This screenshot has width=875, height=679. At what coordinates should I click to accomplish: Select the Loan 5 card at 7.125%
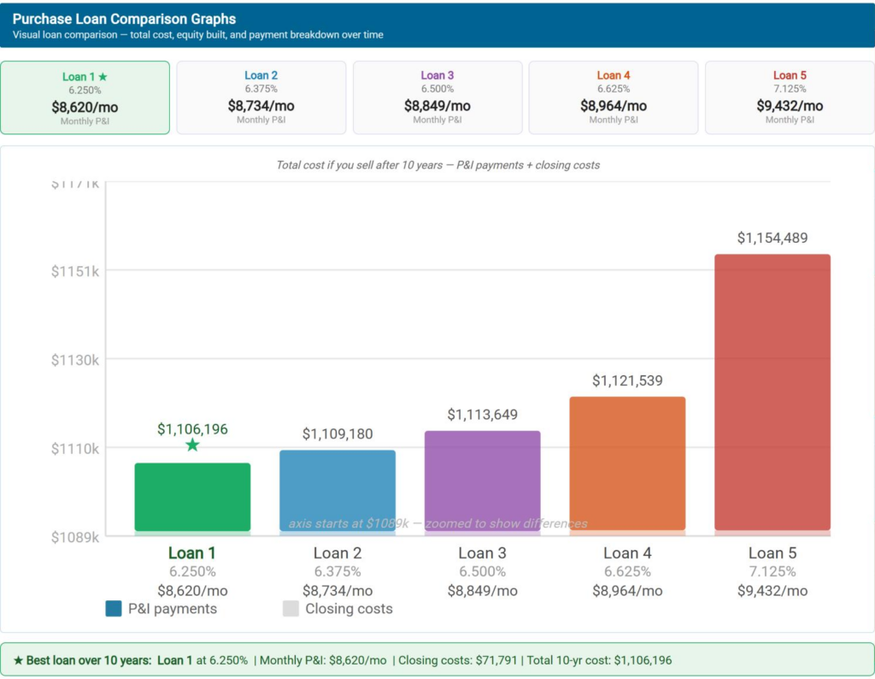tap(790, 97)
